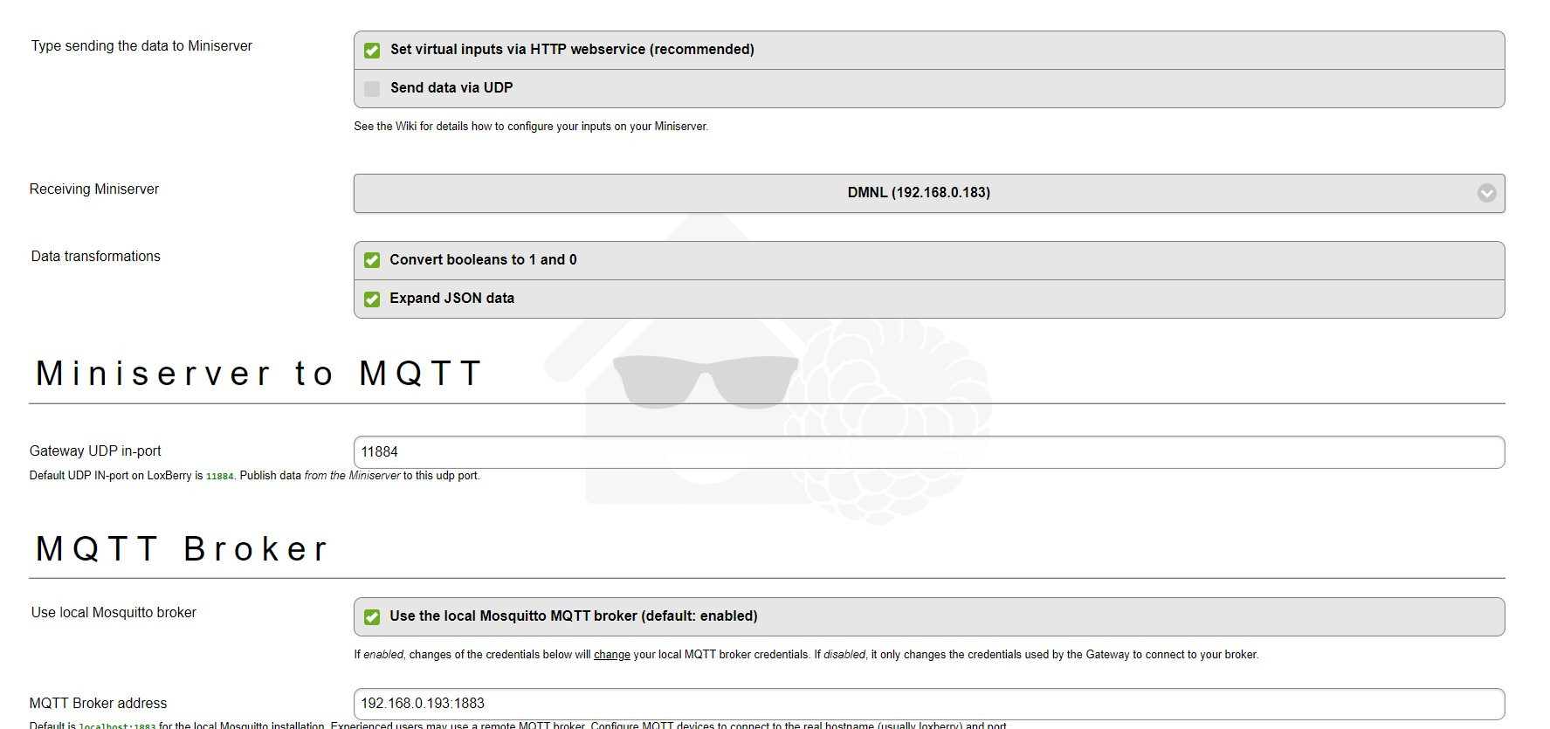1550x729 pixels.
Task: Click the localhost:1883 default address code
Action: [117, 726]
